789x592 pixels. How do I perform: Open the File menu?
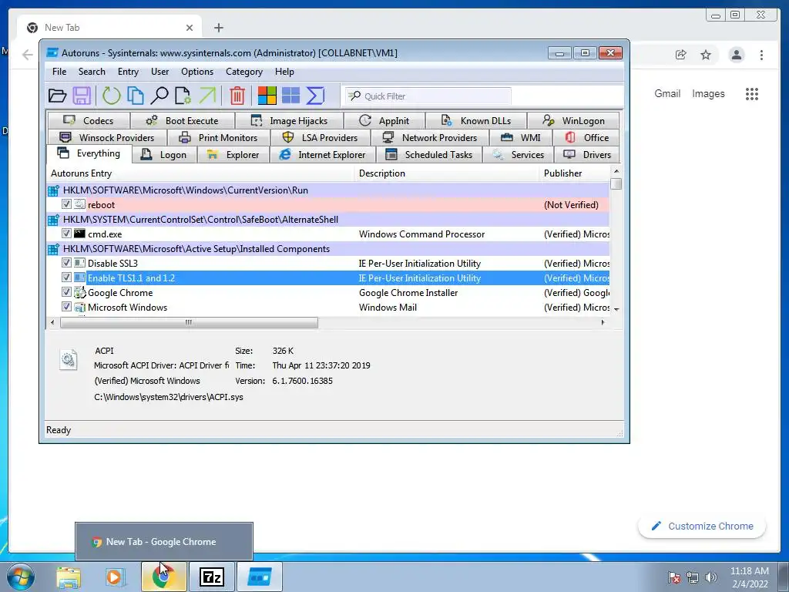coord(59,72)
